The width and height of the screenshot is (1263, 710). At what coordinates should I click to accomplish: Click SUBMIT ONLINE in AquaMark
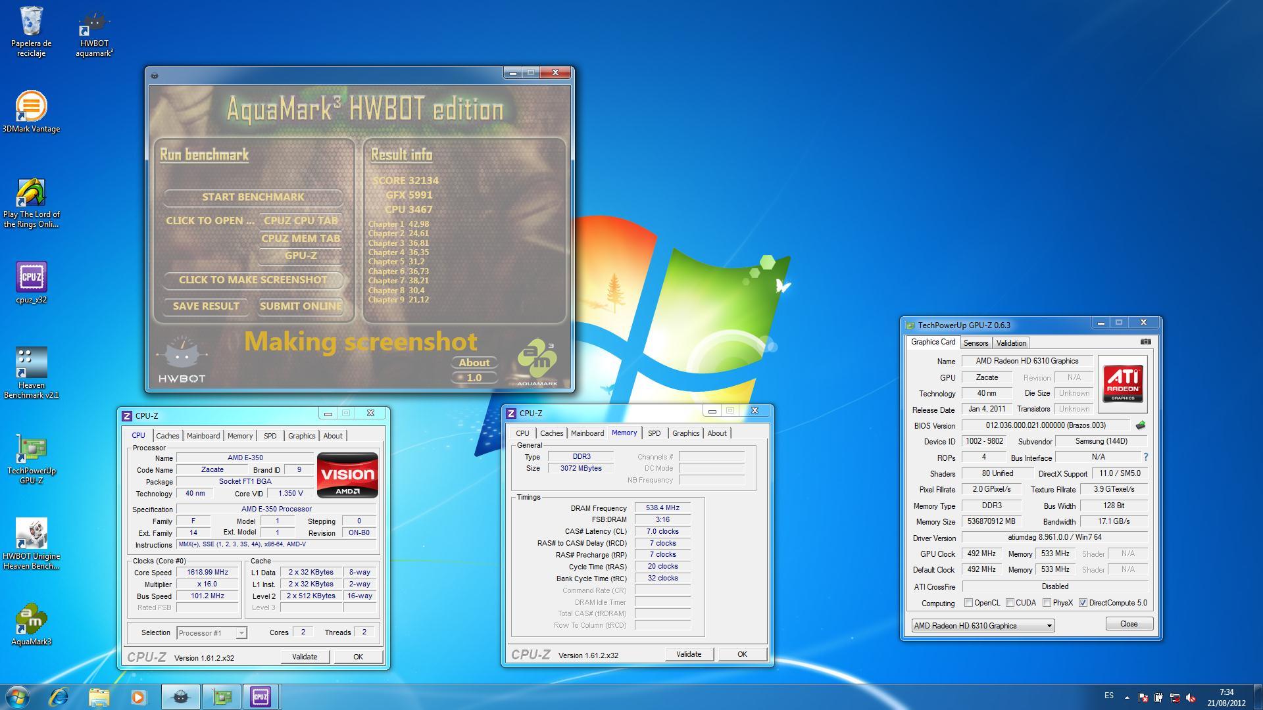pos(301,306)
